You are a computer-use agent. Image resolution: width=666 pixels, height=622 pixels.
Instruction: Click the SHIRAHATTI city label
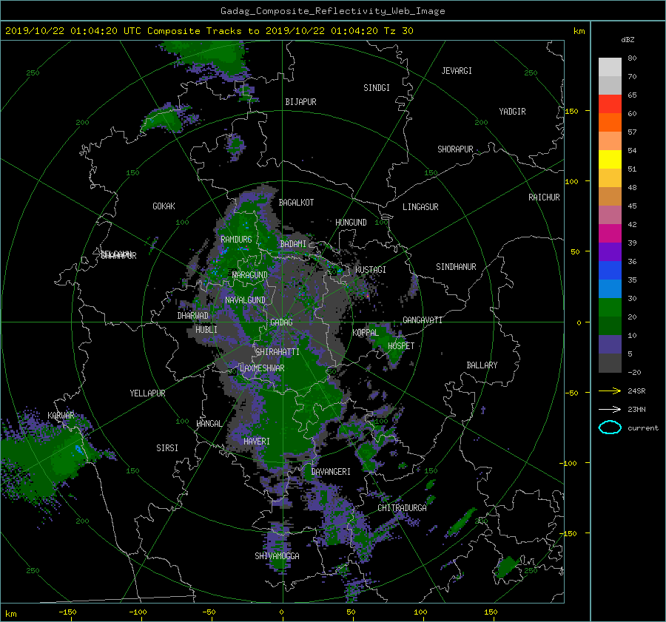277,352
